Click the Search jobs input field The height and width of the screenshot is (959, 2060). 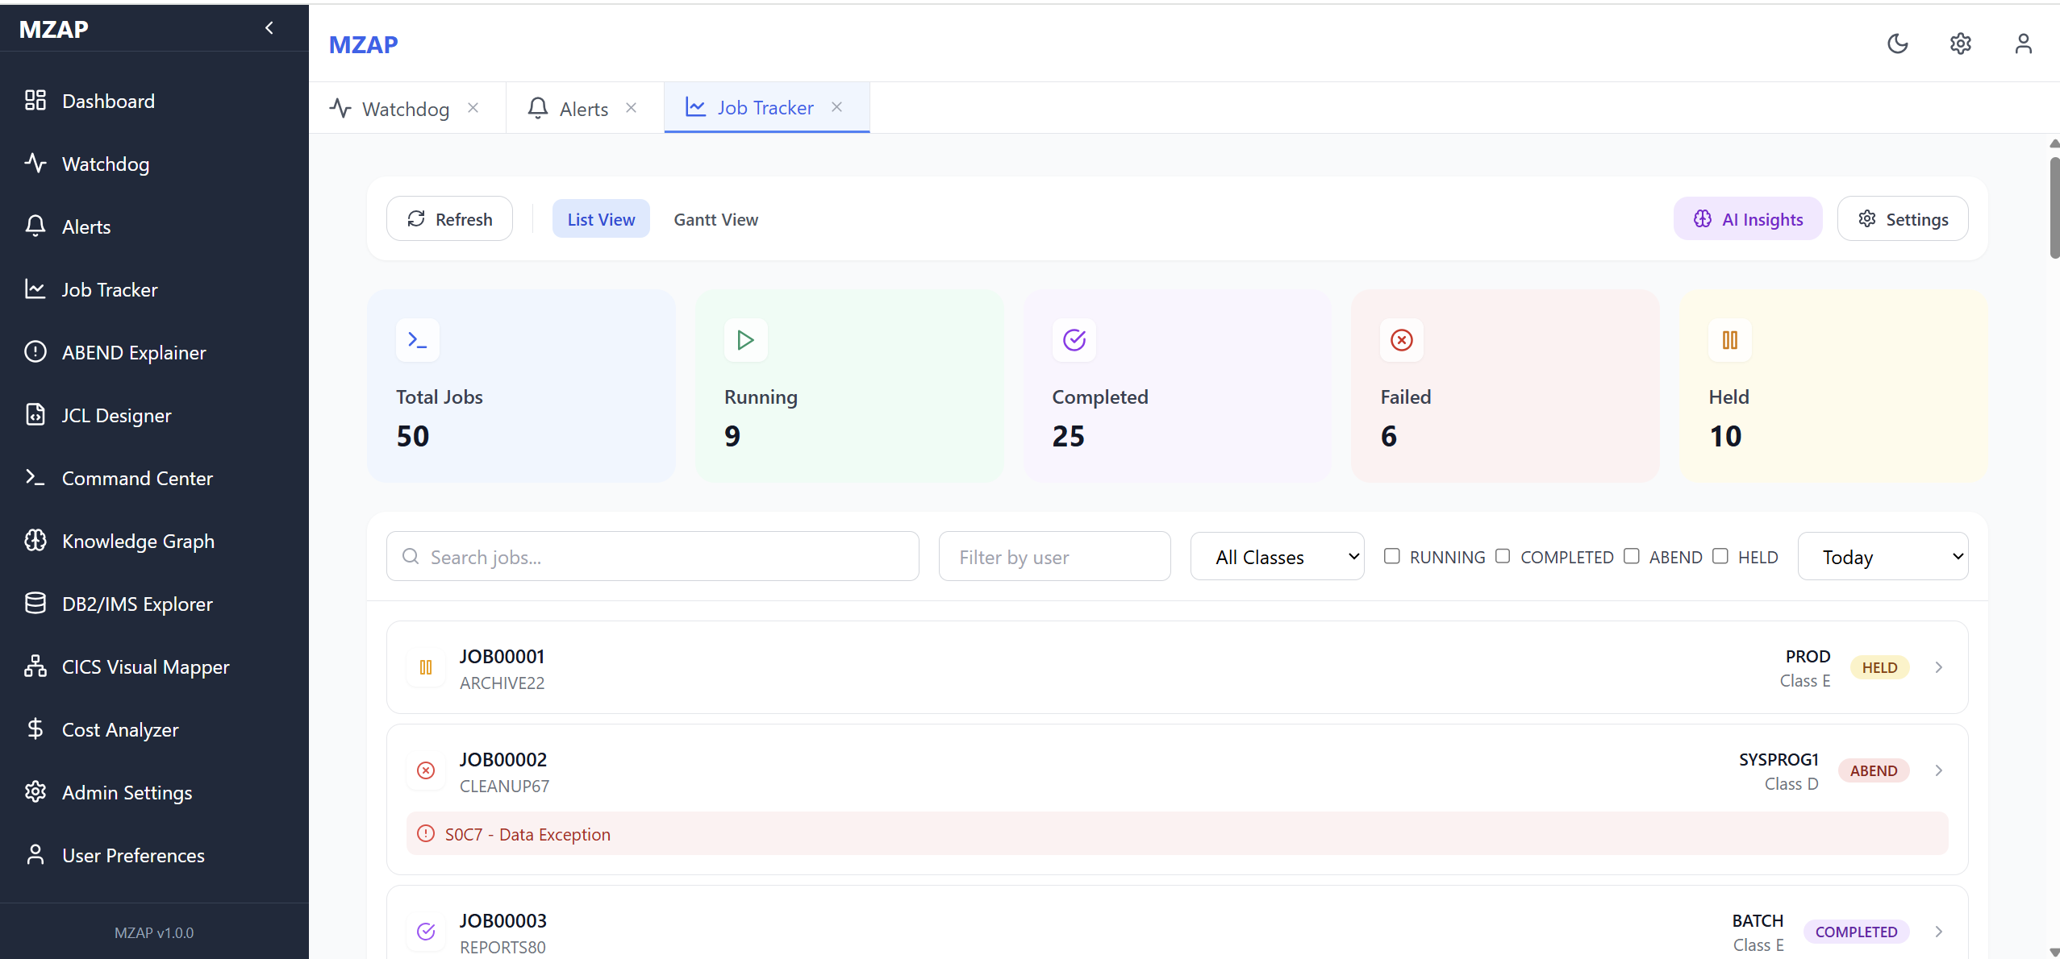pos(653,557)
